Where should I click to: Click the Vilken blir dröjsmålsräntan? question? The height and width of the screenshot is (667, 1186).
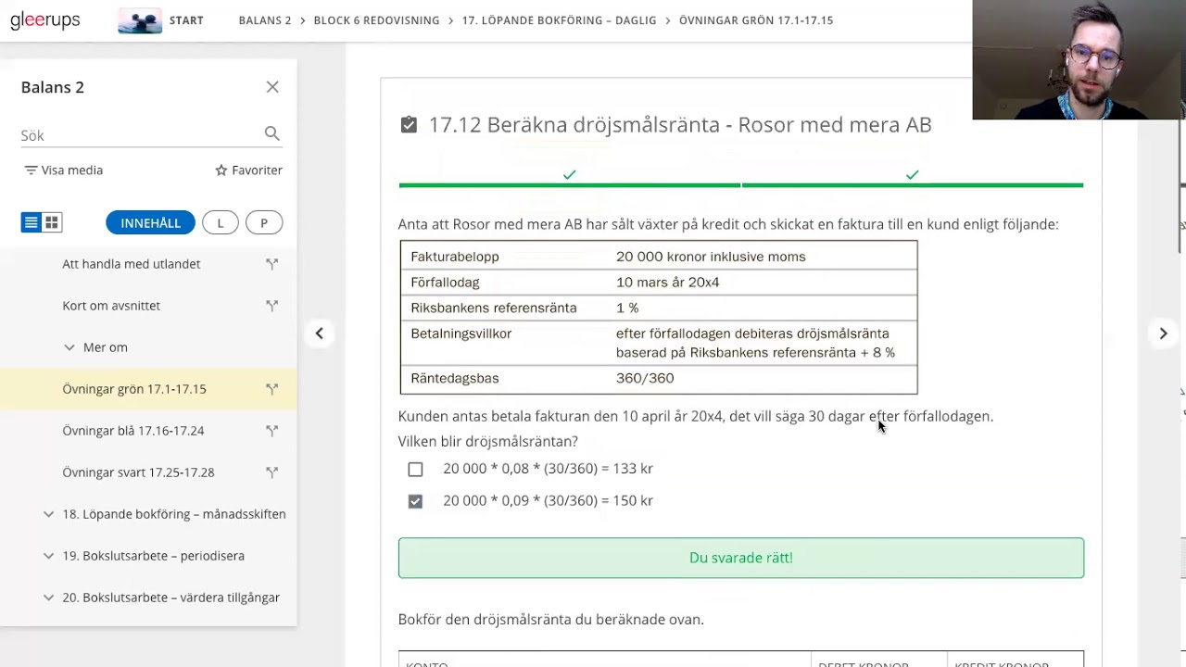(488, 442)
